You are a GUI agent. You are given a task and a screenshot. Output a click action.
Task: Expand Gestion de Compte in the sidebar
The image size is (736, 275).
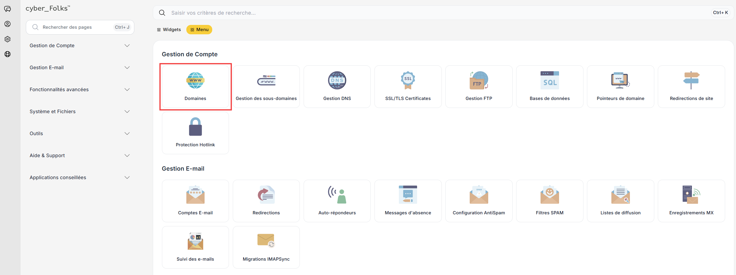(80, 45)
